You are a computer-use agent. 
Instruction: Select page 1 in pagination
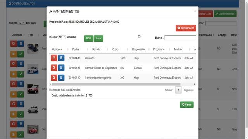(x=178, y=90)
